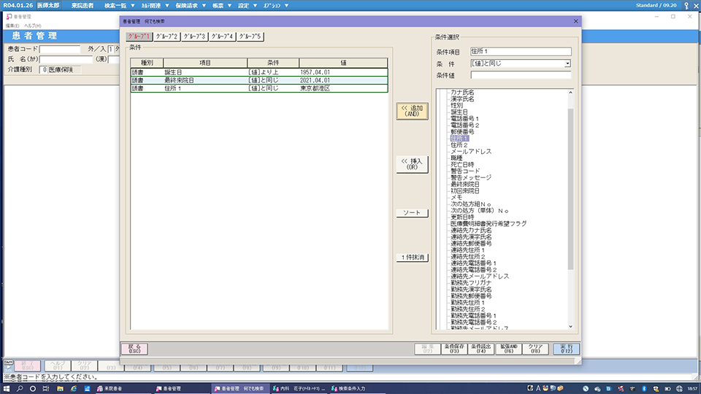Click 追加 (AND) button
The image size is (701, 394).
coord(412,111)
